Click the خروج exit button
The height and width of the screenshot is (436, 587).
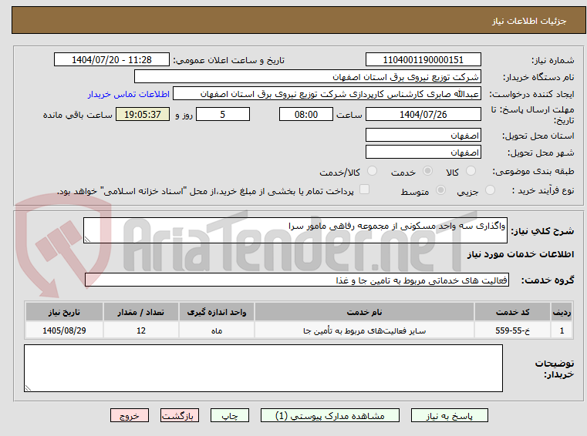[x=129, y=415]
